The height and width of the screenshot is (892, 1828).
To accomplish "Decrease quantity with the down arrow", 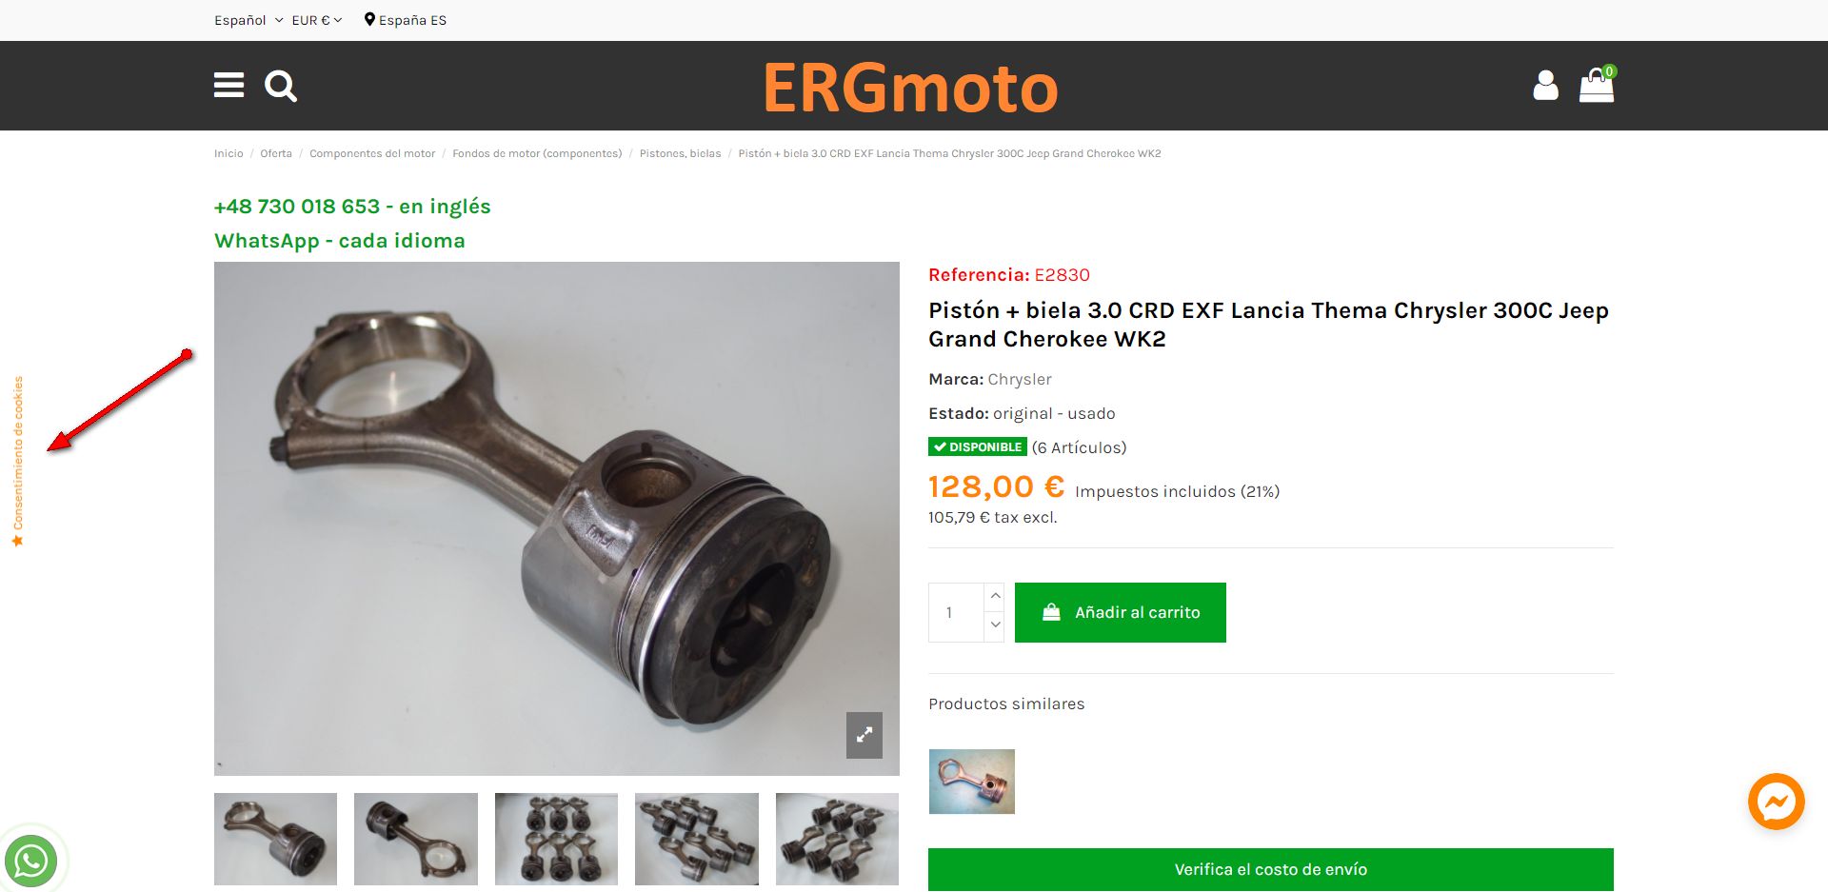I will (x=995, y=625).
